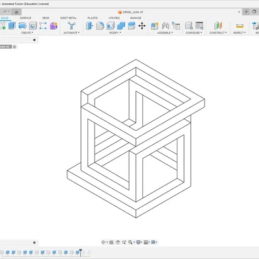The height and width of the screenshot is (259, 259).
Task: Expand the Viewports dropdown arrow
Action: tap(157, 242)
